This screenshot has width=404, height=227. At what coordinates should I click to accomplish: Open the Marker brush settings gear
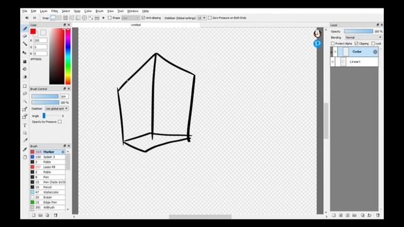63,152
